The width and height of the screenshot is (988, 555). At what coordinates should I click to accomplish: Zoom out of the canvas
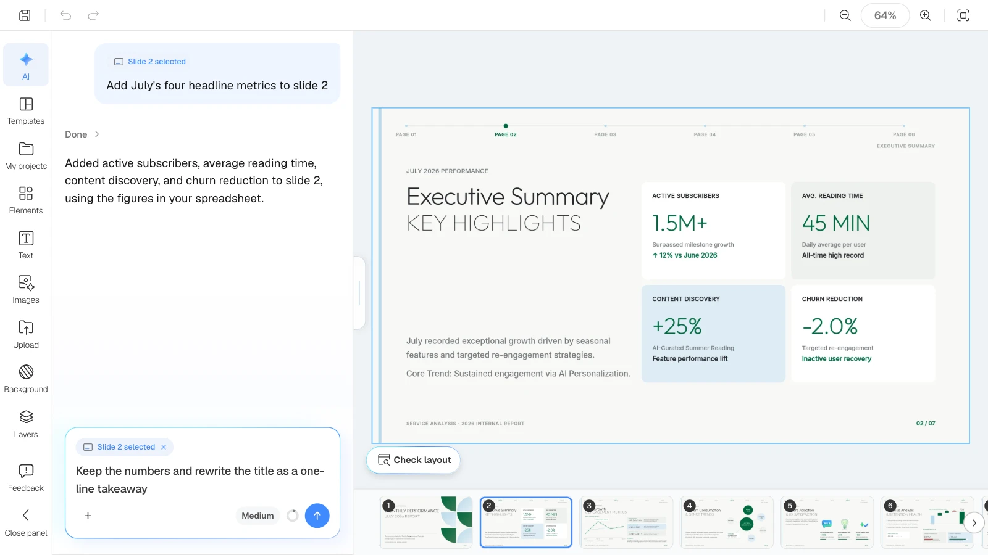(x=845, y=15)
